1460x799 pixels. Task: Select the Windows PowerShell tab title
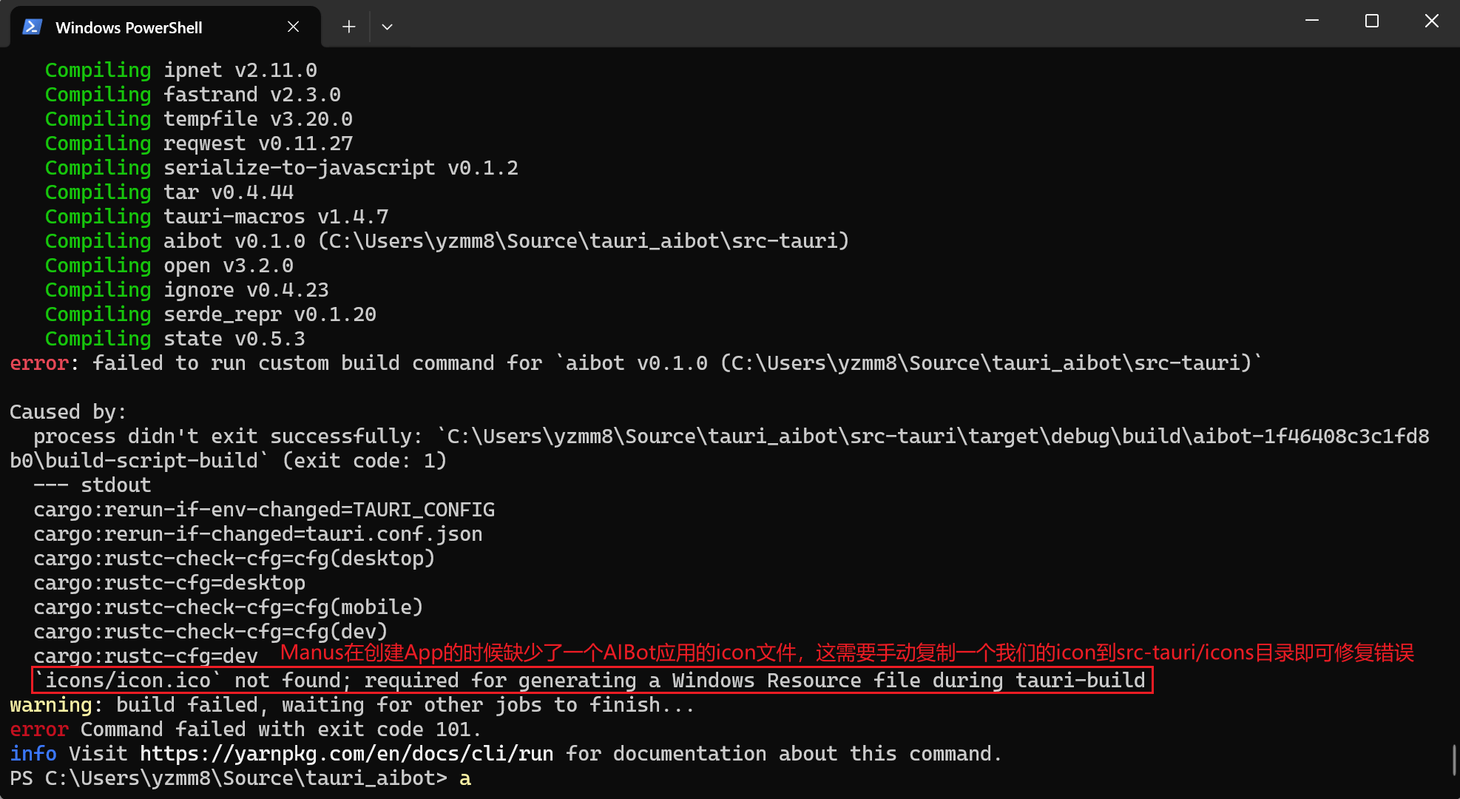(129, 27)
